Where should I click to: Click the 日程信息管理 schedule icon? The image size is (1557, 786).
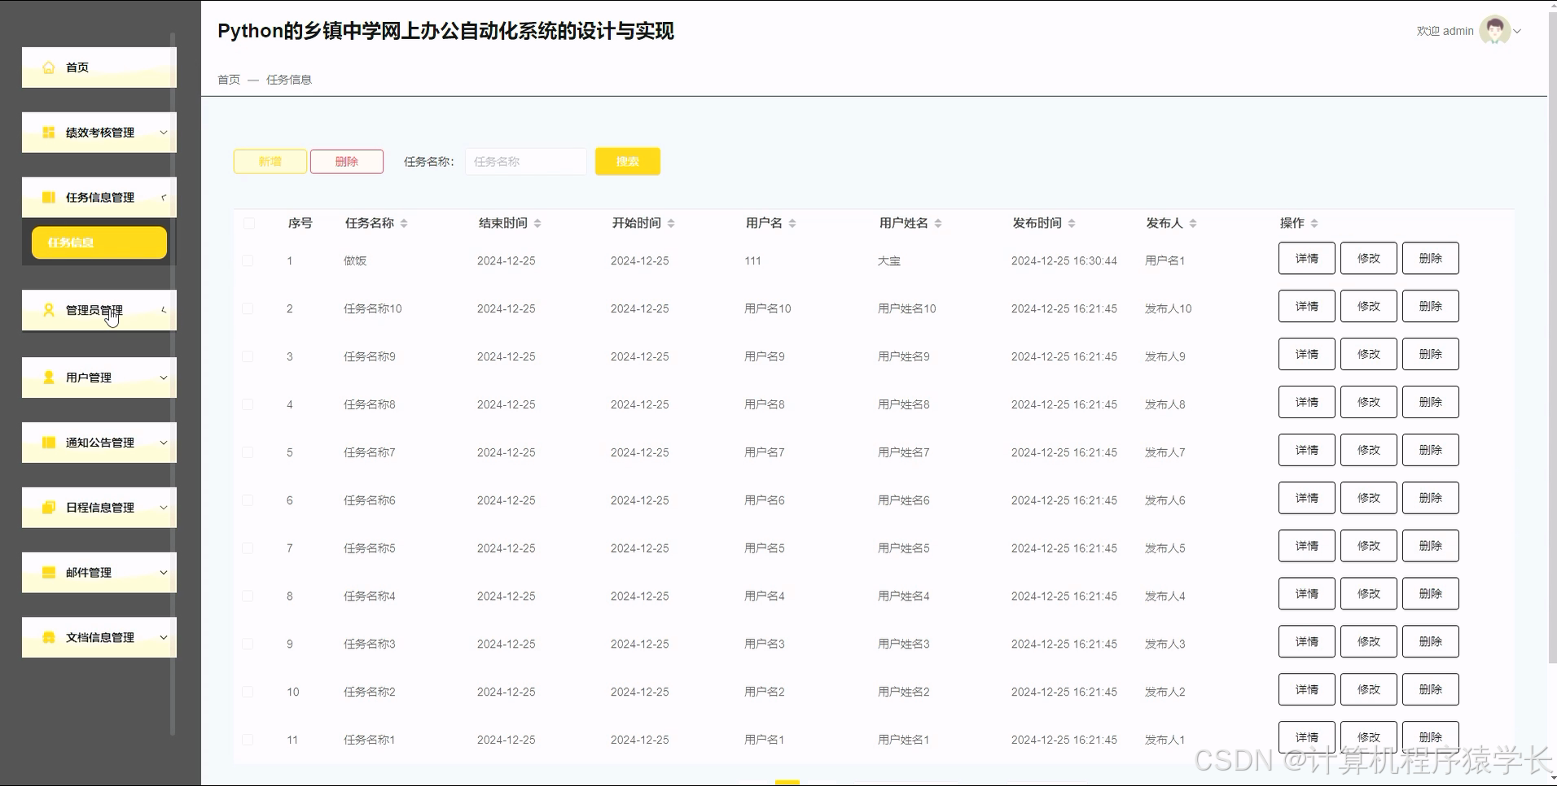tap(47, 507)
